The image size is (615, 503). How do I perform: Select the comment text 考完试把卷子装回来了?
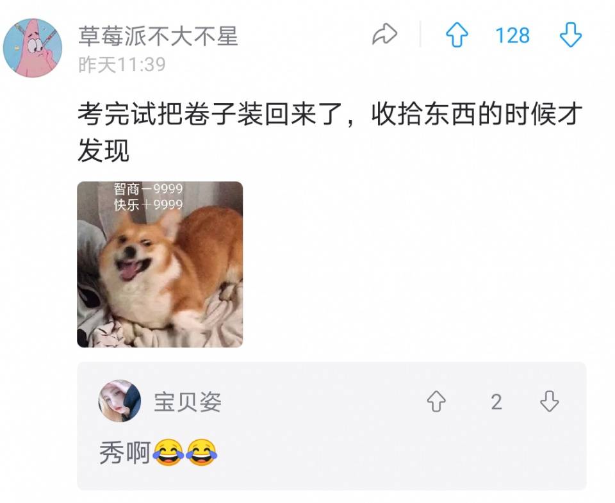pyautogui.click(x=209, y=114)
